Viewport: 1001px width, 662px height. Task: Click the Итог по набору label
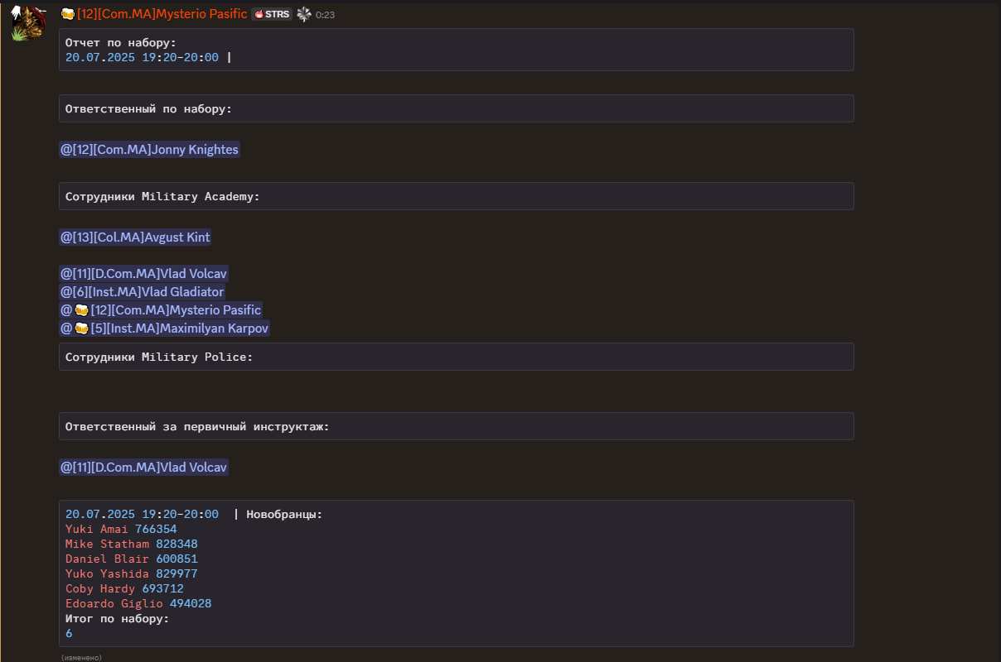click(117, 618)
